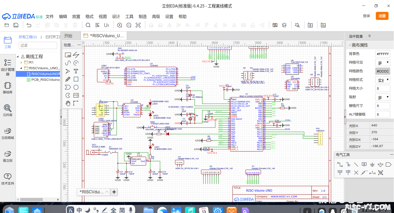Select the polygon drawing tool
The height and width of the screenshot is (213, 394).
(x=68, y=87)
